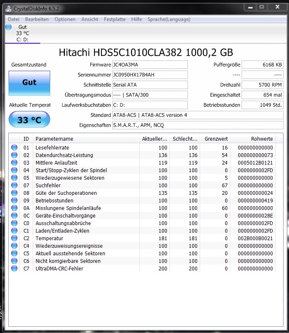This screenshot has height=333, width=289.
Task: Click the status orb for Mittlere Anlaufzeit row
Action: (x=14, y=163)
